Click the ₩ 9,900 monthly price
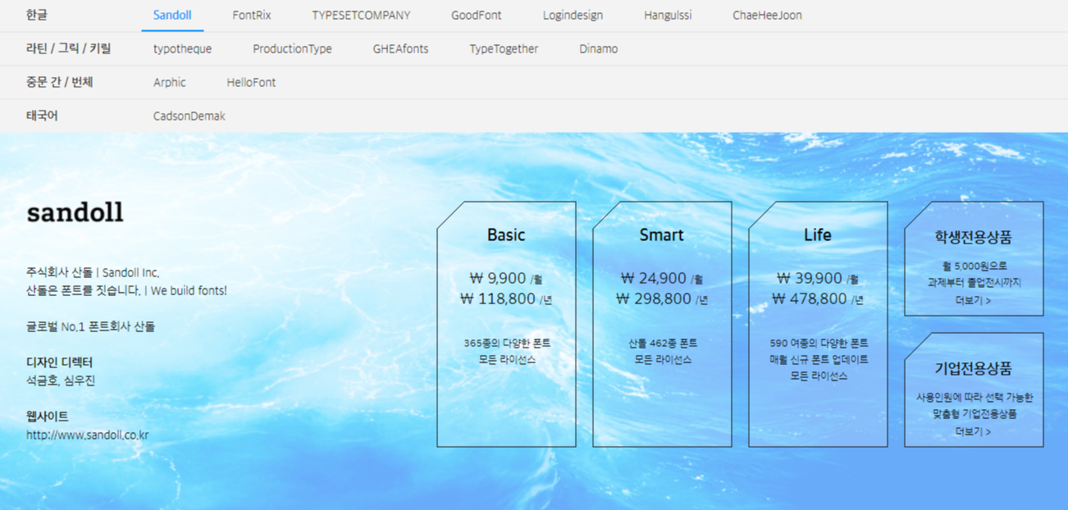The image size is (1068, 510). coord(506,279)
